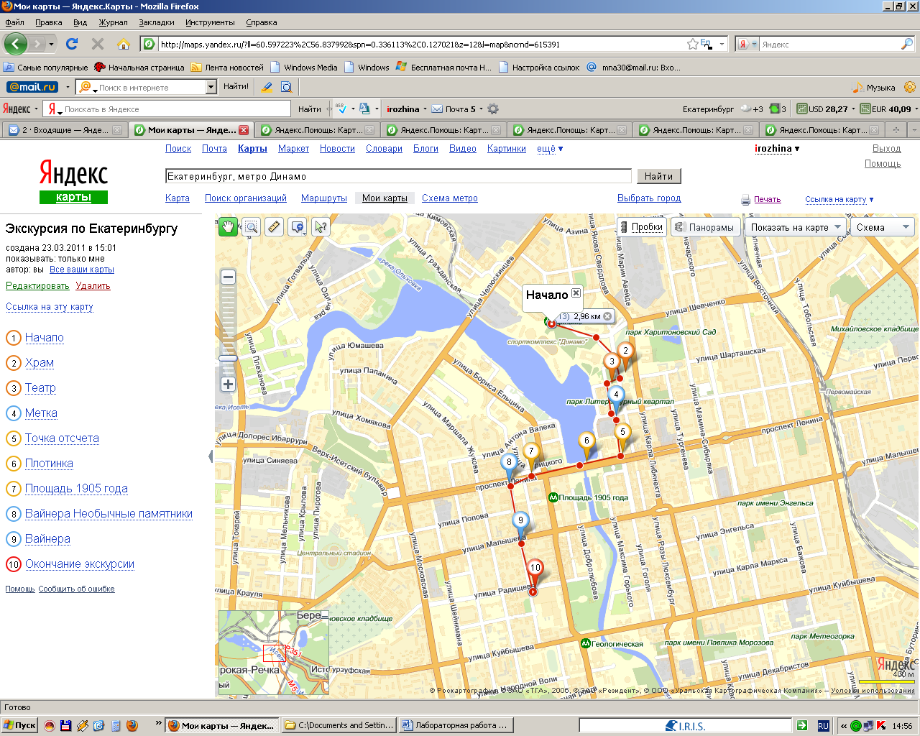Open new tab with the tab bar plus
This screenshot has width=920, height=736.
pos(896,130)
